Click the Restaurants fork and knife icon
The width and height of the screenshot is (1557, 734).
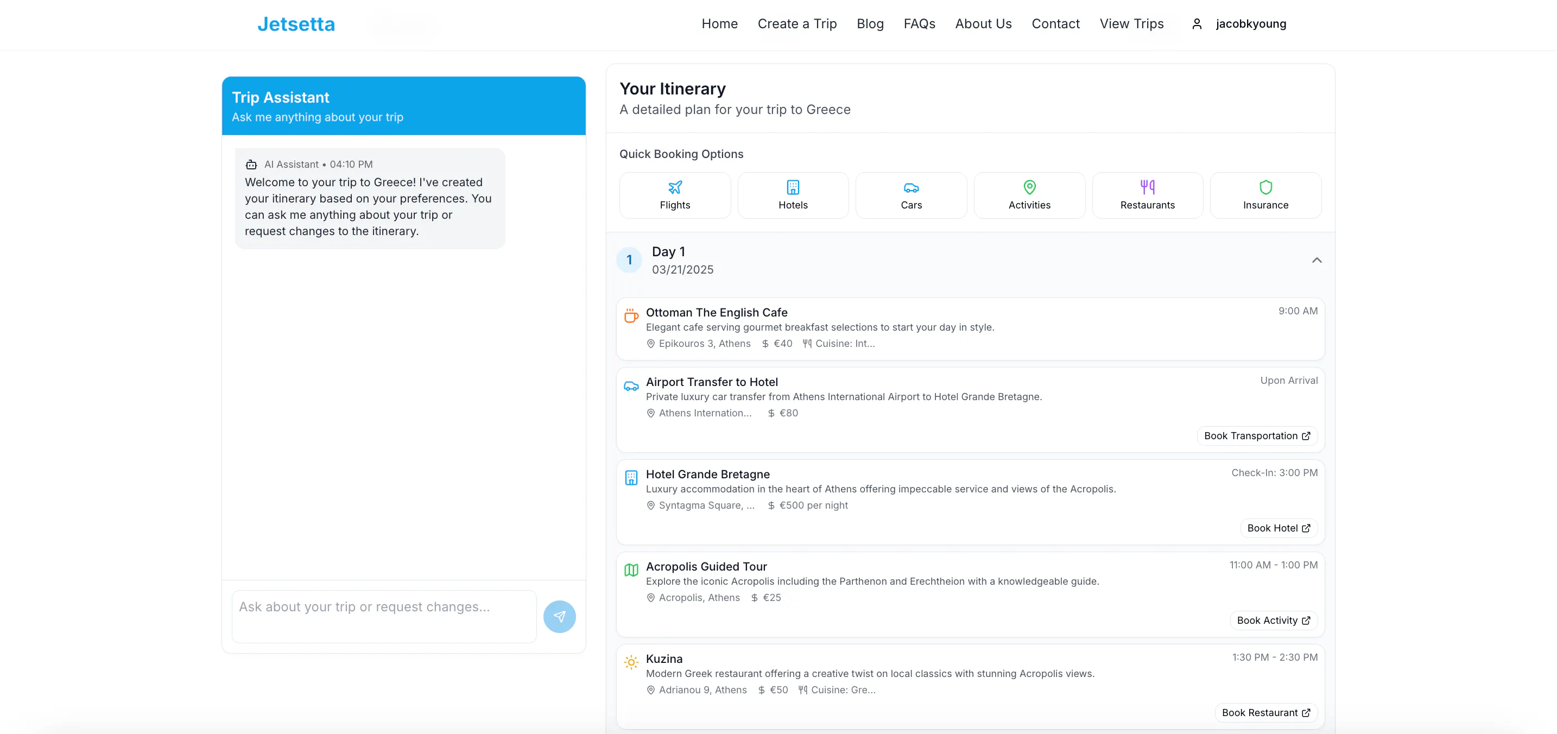[x=1147, y=187]
